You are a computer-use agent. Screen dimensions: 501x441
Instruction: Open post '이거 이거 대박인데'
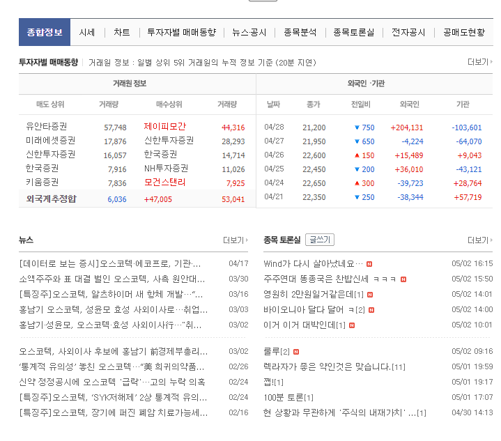click(x=305, y=325)
